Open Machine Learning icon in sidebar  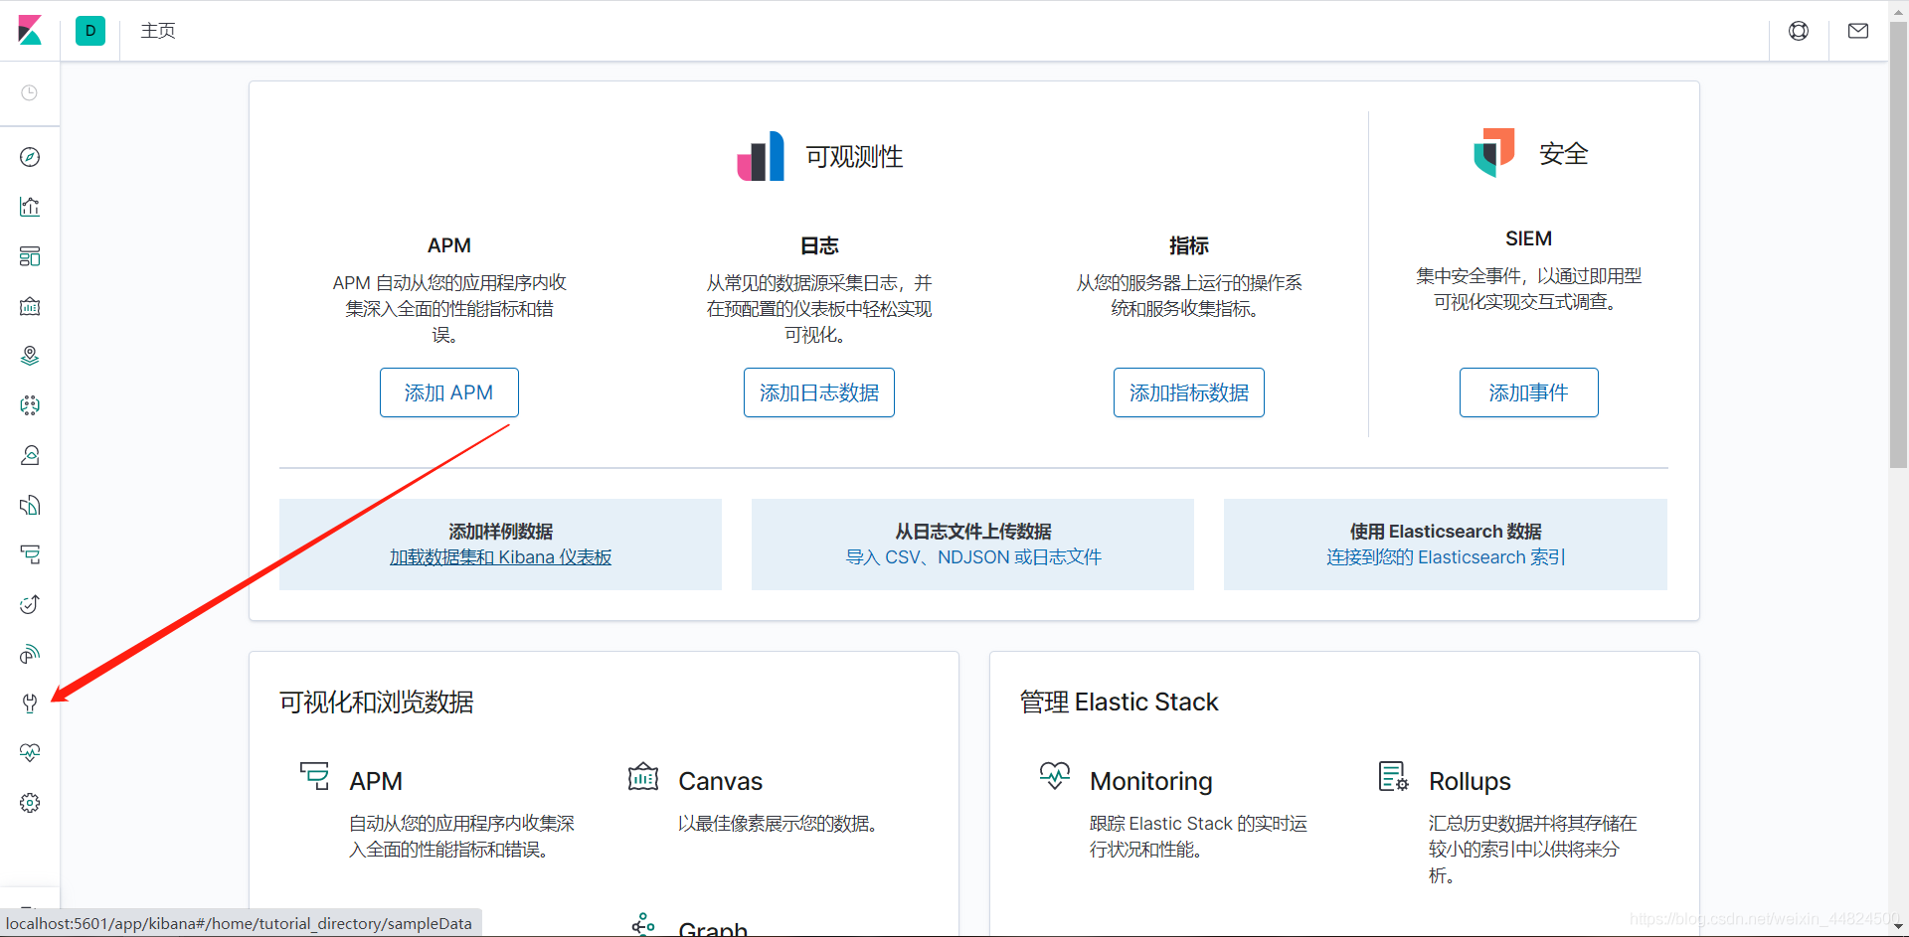(x=30, y=405)
